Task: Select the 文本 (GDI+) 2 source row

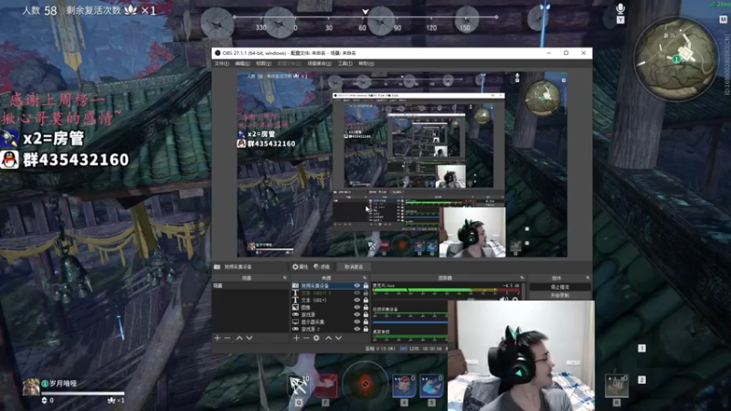Action: [330, 292]
